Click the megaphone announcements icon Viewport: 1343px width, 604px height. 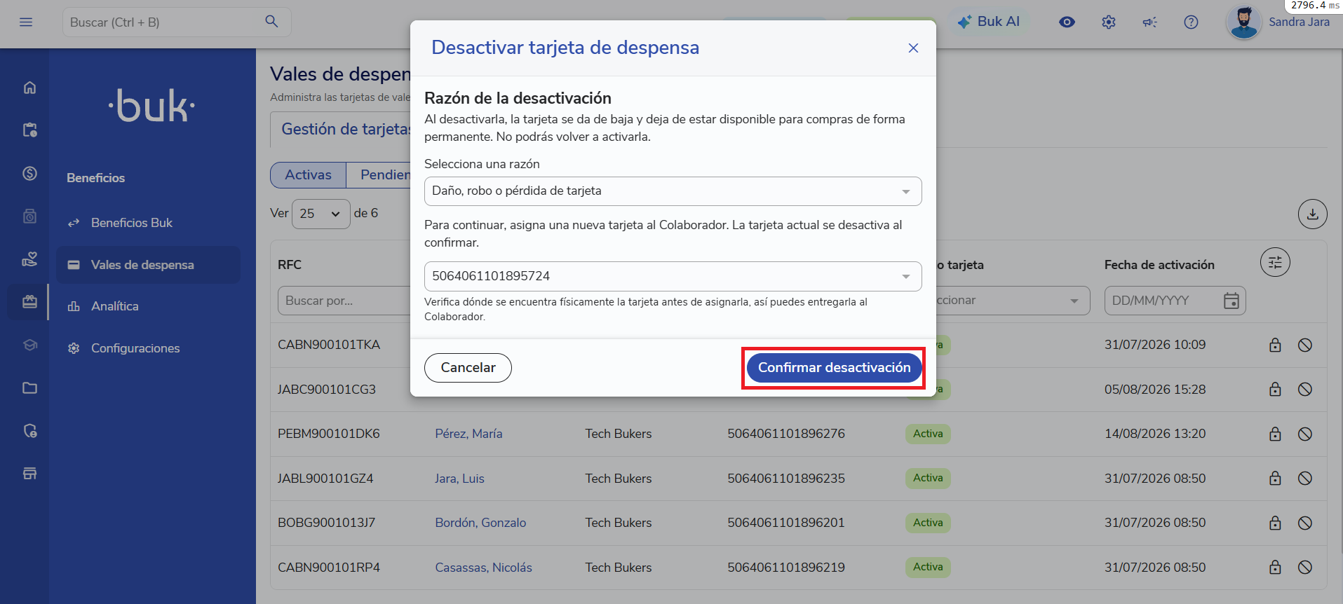click(x=1149, y=22)
